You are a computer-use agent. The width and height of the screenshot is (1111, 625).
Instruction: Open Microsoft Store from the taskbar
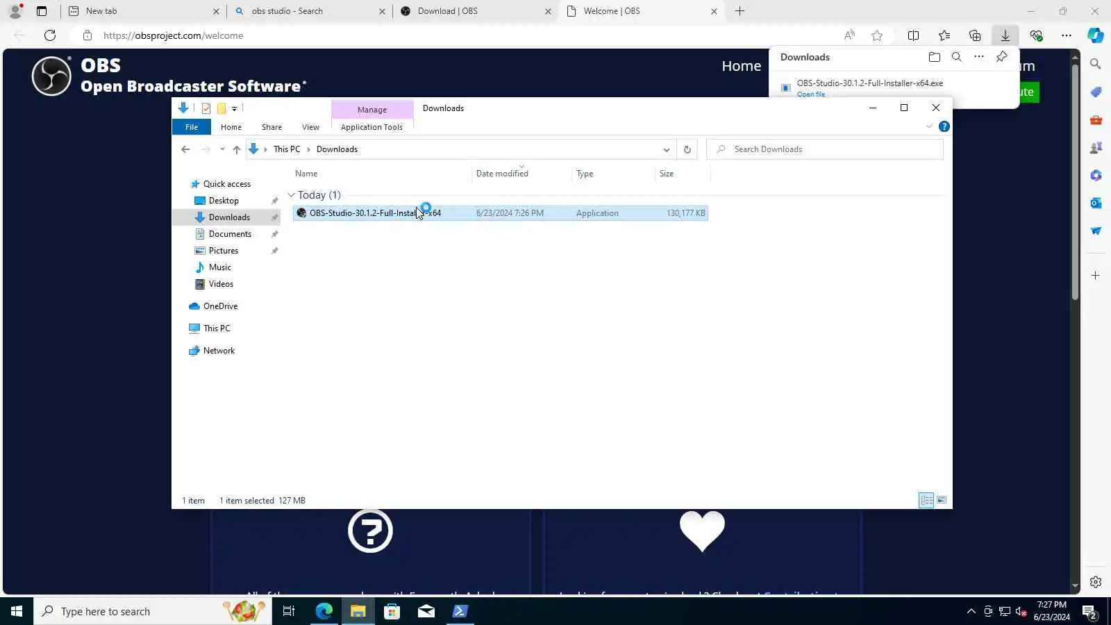[x=392, y=611]
